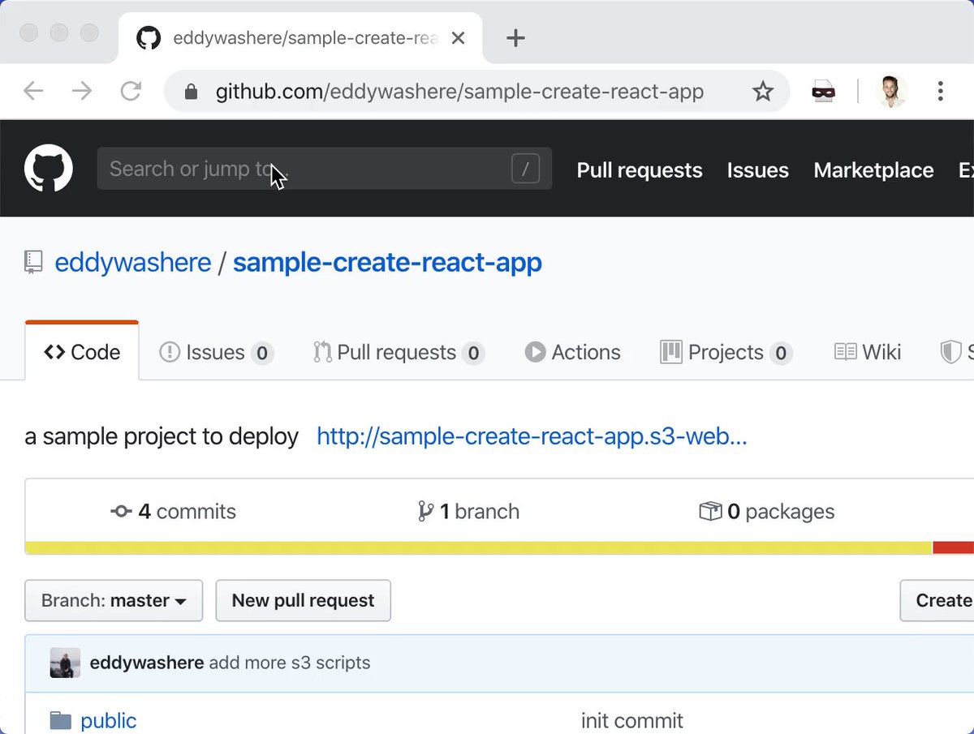Open Marketplace in the top navigation

coord(873,170)
